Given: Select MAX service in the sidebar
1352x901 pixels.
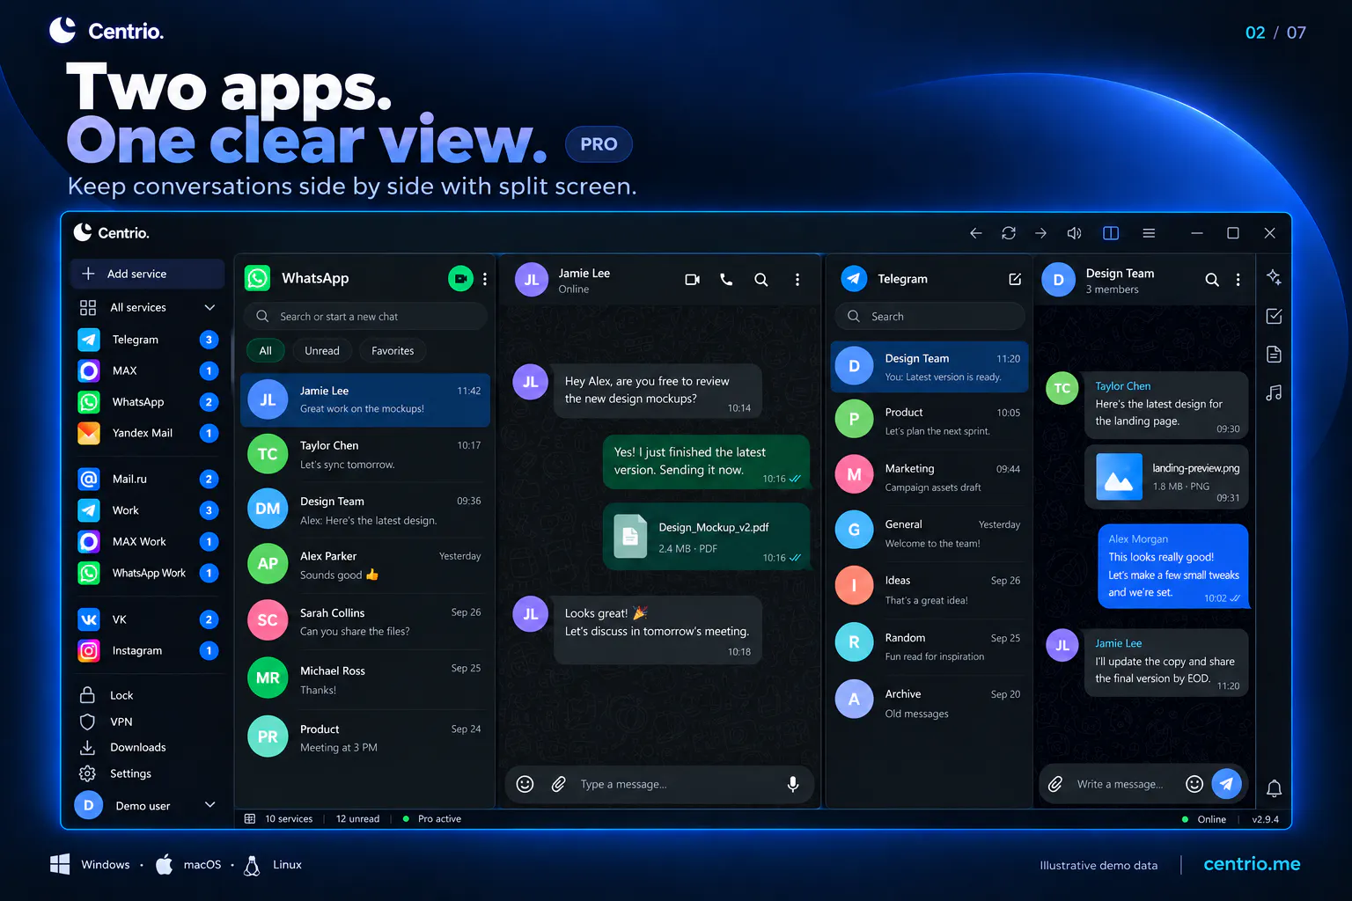Looking at the screenshot, I should pos(147,370).
